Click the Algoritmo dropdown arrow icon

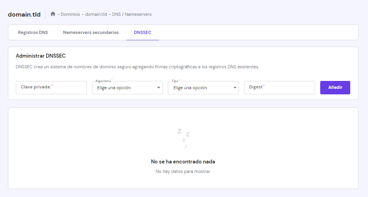[158, 88]
